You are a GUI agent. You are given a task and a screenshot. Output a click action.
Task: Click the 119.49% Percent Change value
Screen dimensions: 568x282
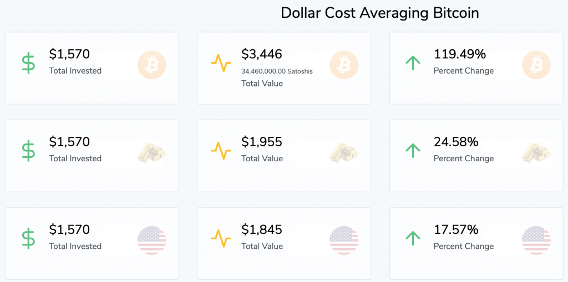click(459, 54)
